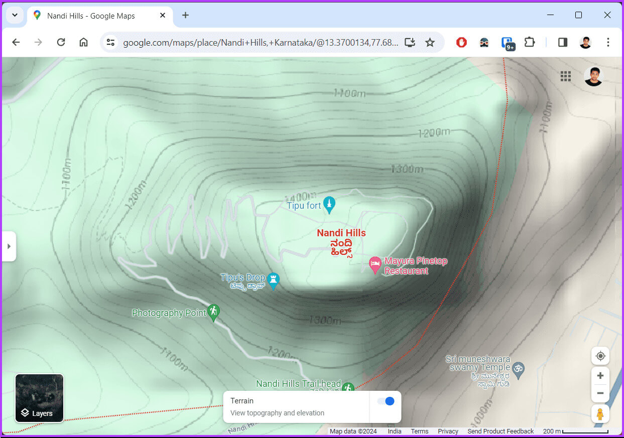Zoom in with the plus button
624x438 pixels.
pos(600,376)
